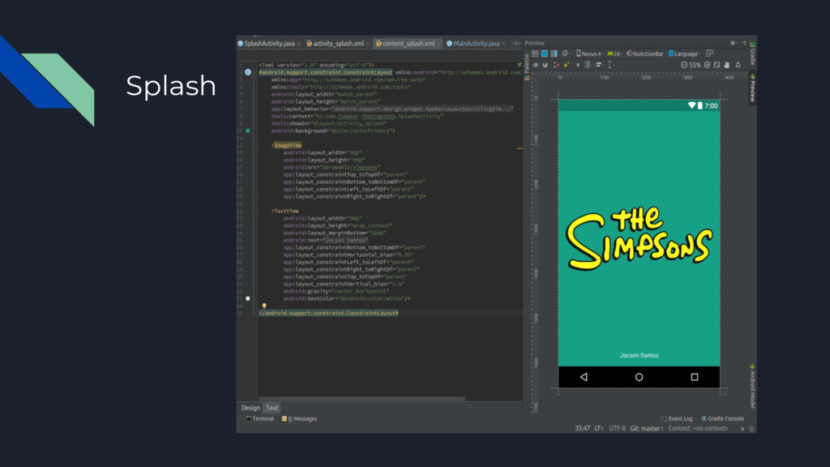Open the Gradle Console tool window
The height and width of the screenshot is (467, 830).
pos(722,419)
